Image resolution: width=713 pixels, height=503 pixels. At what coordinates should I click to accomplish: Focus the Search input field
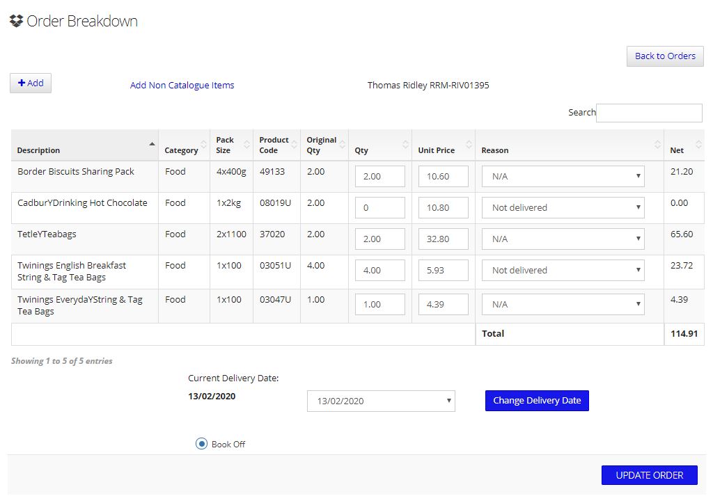click(x=649, y=113)
